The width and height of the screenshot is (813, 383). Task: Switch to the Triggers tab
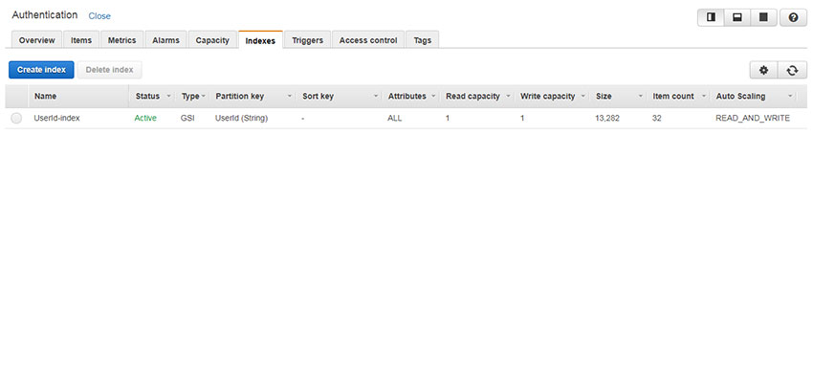pyautogui.click(x=307, y=40)
